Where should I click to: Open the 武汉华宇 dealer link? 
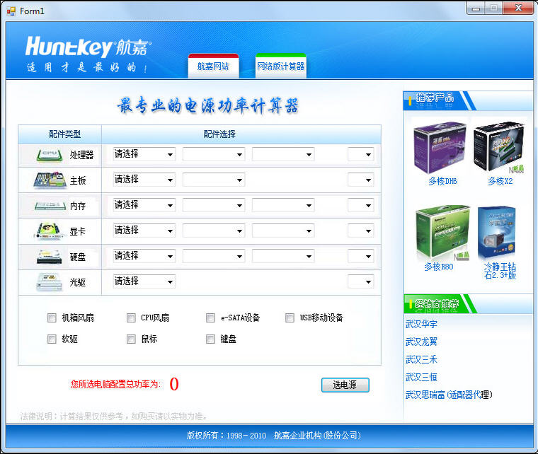[421, 324]
